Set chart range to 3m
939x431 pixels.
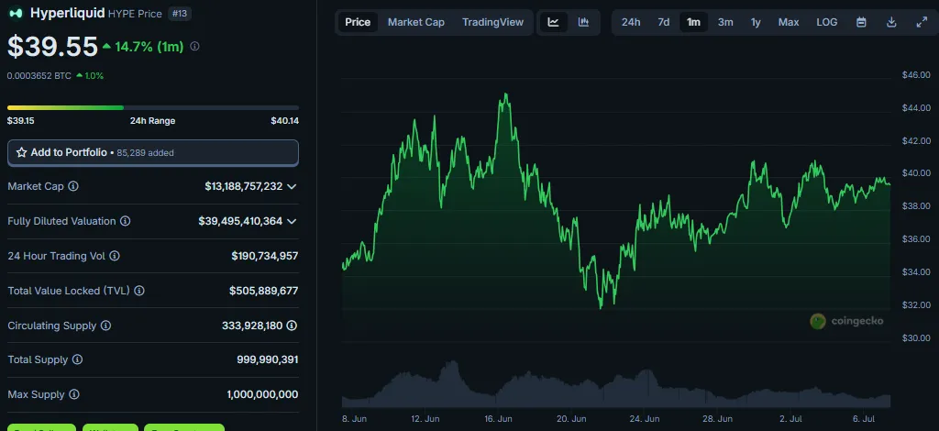pos(725,22)
